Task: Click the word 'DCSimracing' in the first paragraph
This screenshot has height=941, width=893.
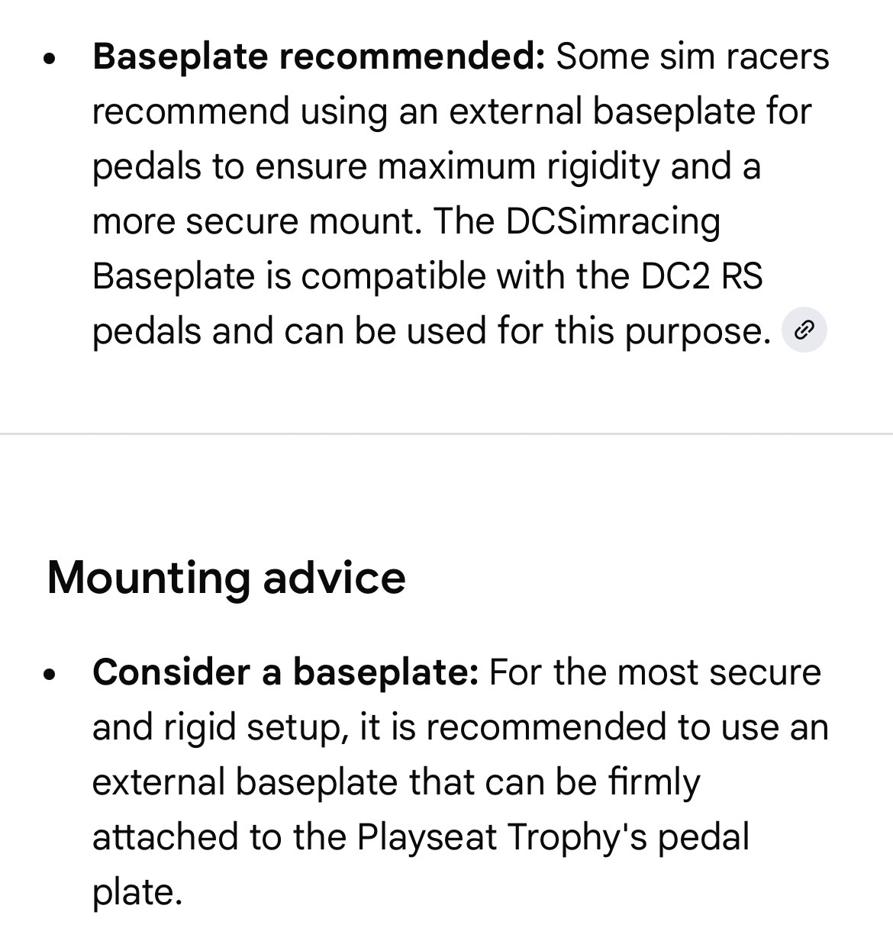Action: pos(612,221)
